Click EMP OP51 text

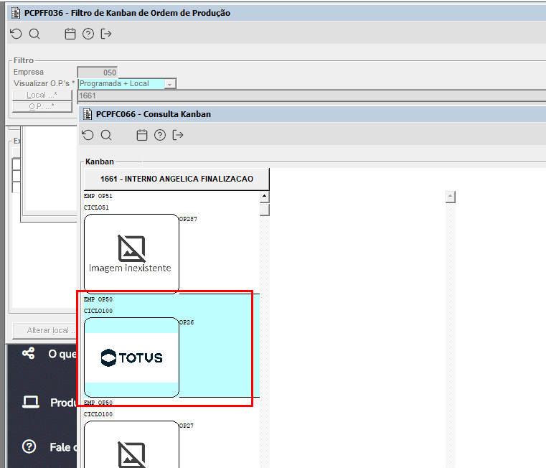coord(98,196)
